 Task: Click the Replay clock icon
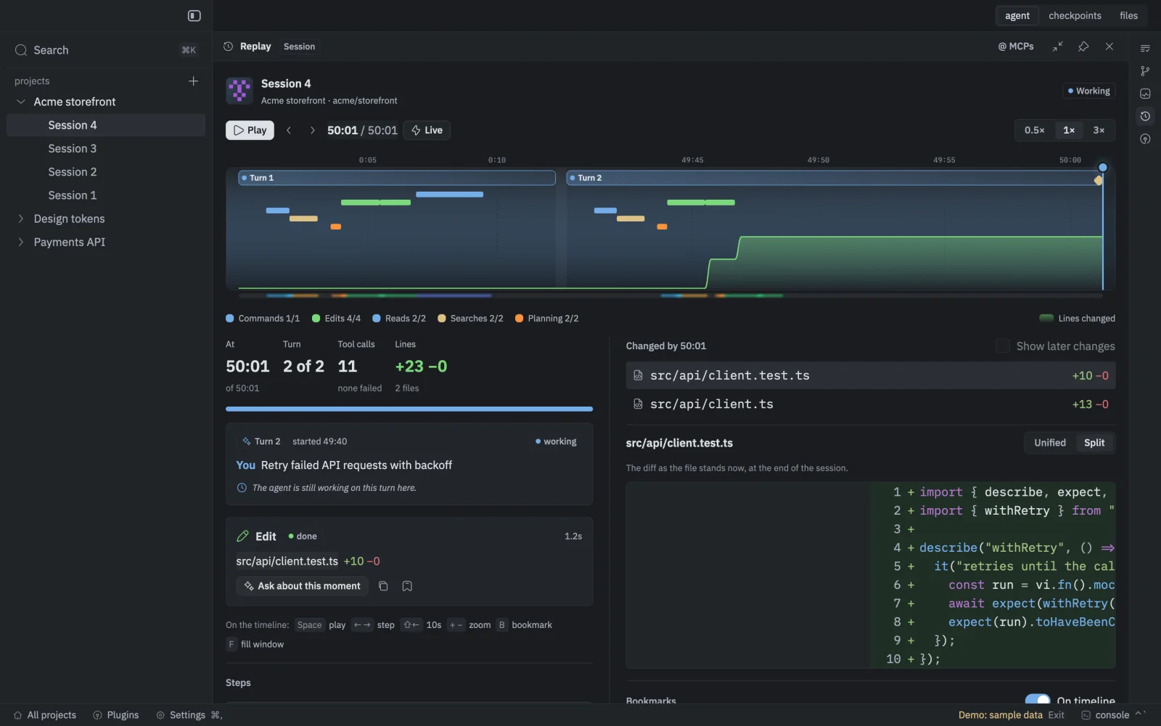[228, 46]
